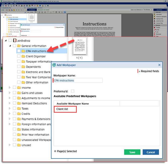This screenshot has width=168, height=165.
Task: Select the Arrow markup tool
Action: (x=157, y=30)
